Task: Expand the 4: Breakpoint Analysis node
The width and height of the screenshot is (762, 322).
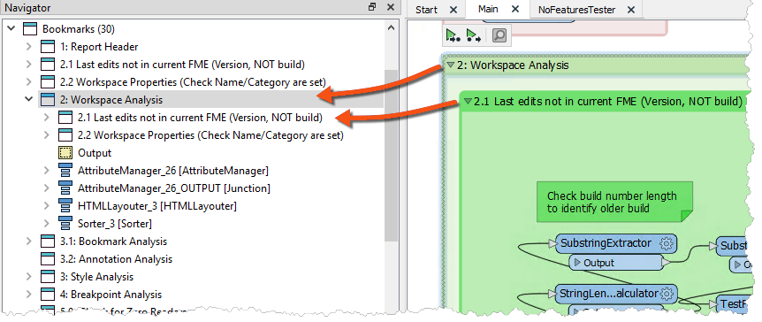Action: click(29, 295)
